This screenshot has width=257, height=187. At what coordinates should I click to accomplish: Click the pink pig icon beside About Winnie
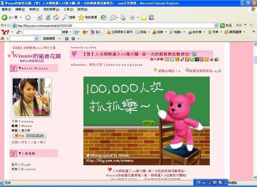[13, 68]
